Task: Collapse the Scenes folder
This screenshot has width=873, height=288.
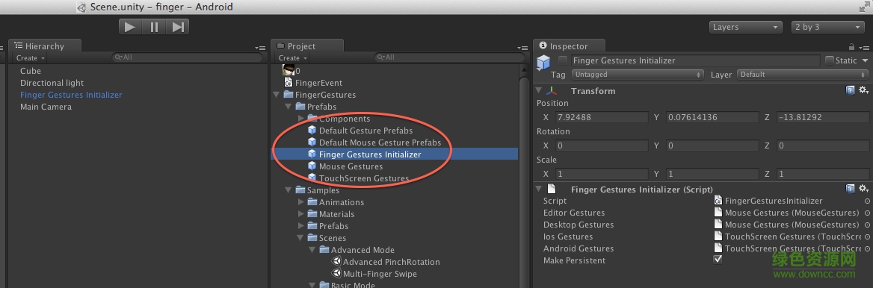Action: tap(300, 238)
